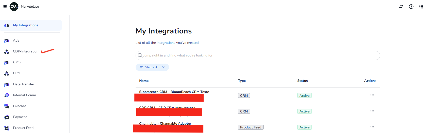423x133 pixels.
Task: Click the CMS category icon
Action: click(7, 63)
